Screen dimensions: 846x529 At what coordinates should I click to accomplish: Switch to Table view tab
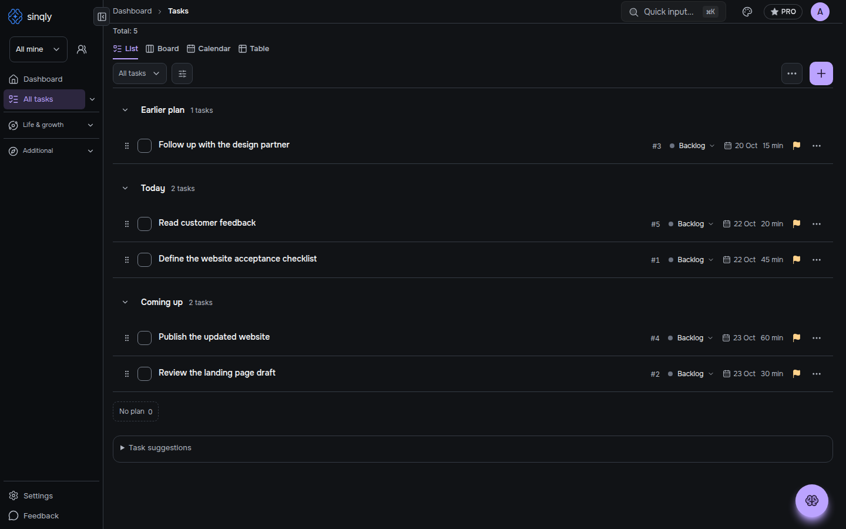point(254,49)
